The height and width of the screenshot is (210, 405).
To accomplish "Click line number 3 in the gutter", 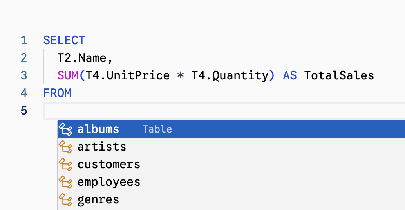I will [x=24, y=75].
